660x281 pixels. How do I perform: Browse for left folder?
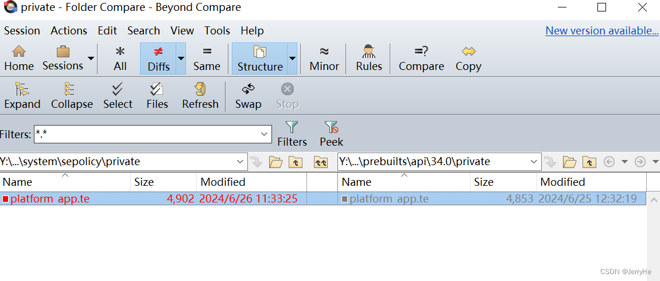tap(275, 162)
